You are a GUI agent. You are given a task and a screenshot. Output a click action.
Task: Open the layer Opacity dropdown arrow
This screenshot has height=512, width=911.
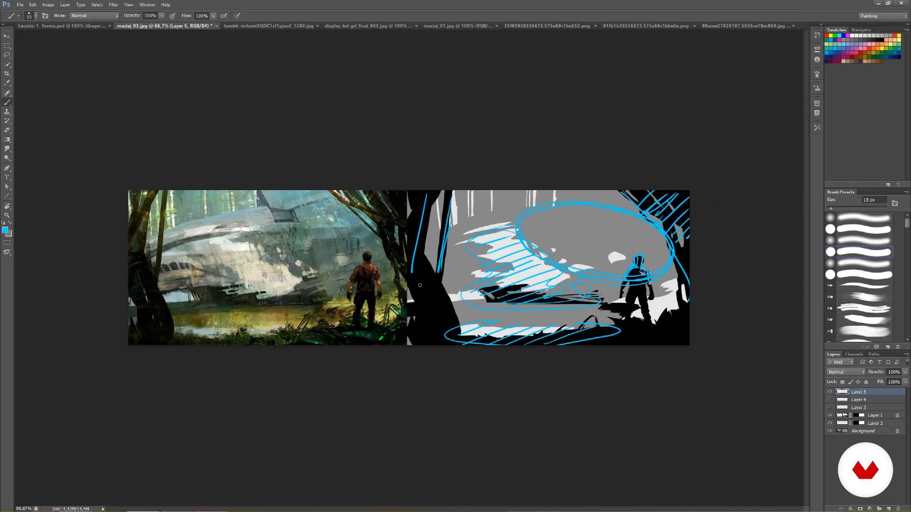click(x=905, y=372)
